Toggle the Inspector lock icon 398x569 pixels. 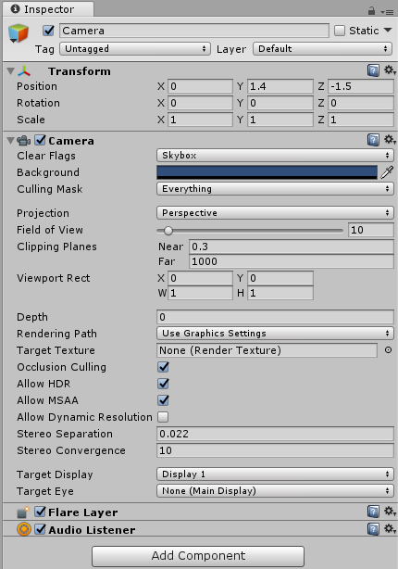pyautogui.click(x=371, y=11)
